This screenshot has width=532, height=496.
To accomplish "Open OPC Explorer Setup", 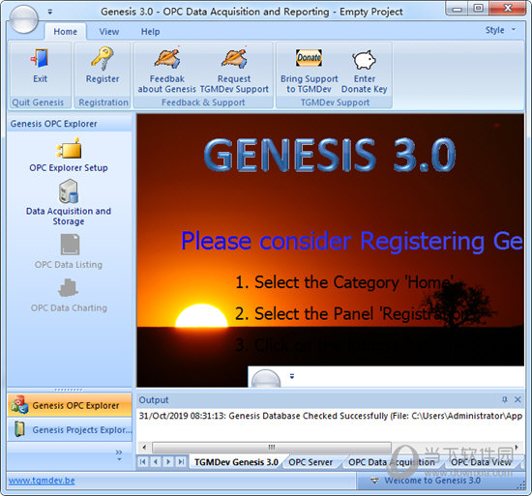I will point(69,155).
